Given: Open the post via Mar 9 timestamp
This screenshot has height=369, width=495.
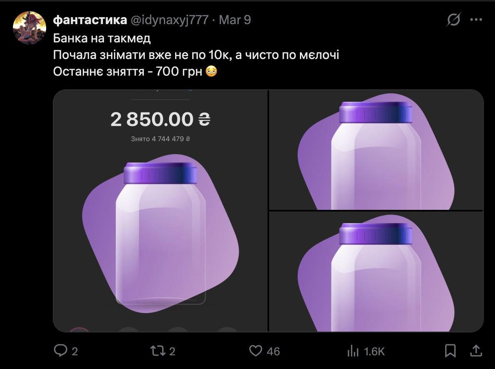Looking at the screenshot, I should tap(235, 20).
